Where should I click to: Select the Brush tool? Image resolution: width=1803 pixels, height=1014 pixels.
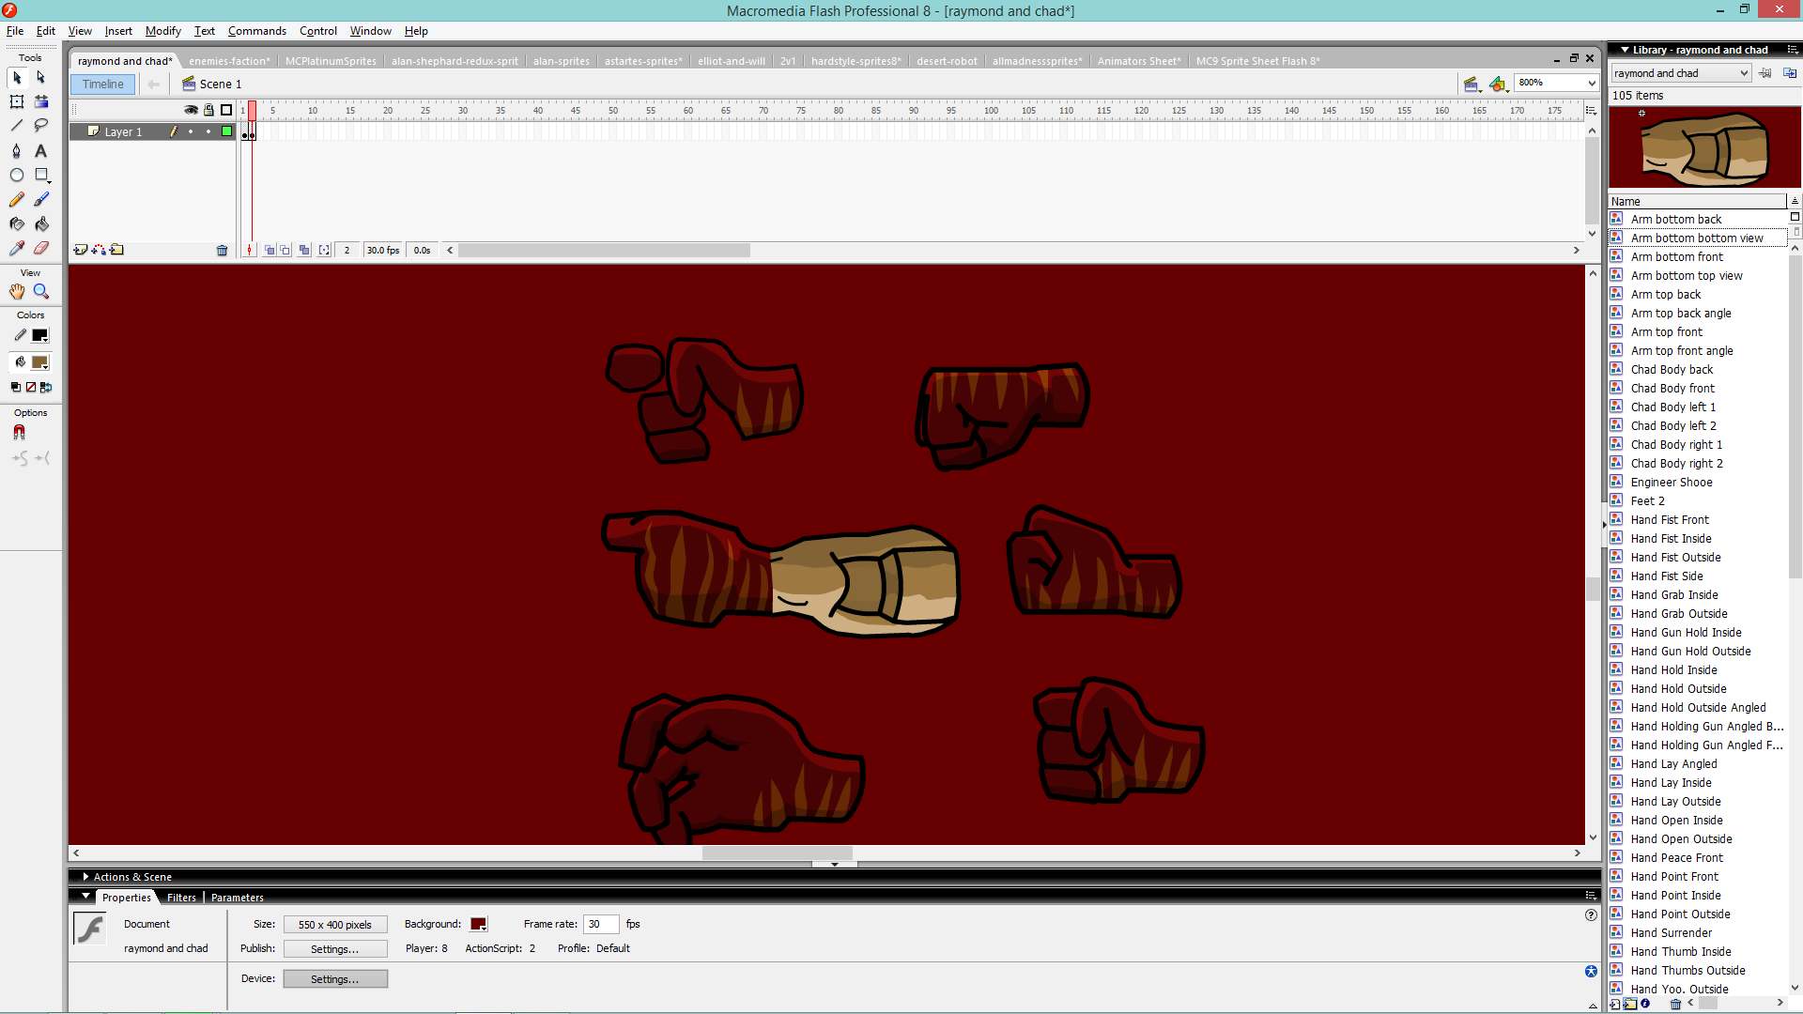coord(40,199)
